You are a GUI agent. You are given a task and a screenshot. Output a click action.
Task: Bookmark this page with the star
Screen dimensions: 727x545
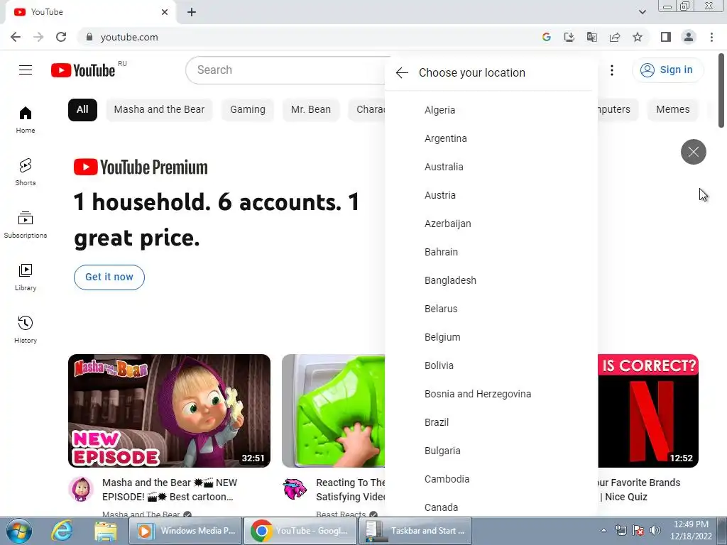pyautogui.click(x=638, y=37)
